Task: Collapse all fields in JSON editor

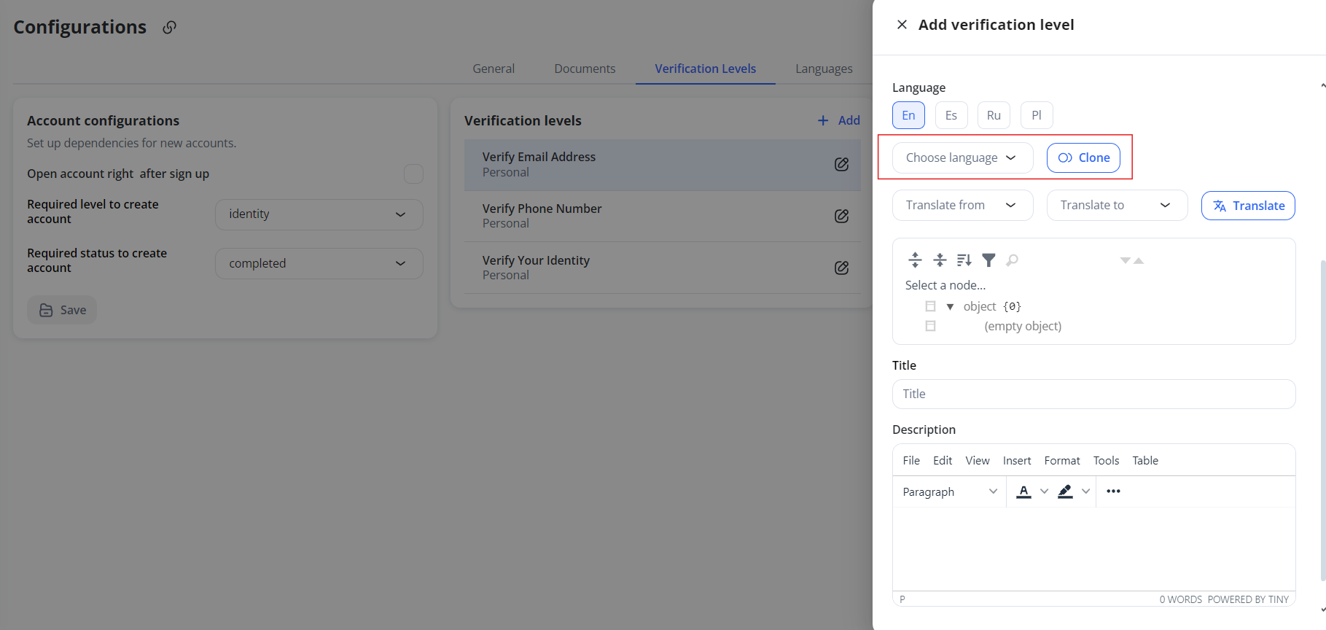Action: click(940, 260)
